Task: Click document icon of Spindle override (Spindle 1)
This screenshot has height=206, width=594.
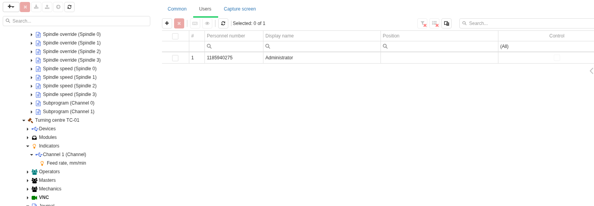Action: point(38,43)
